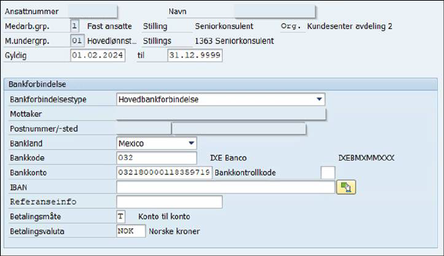Click the 'Bankkontrollkode' label

pos(245,172)
